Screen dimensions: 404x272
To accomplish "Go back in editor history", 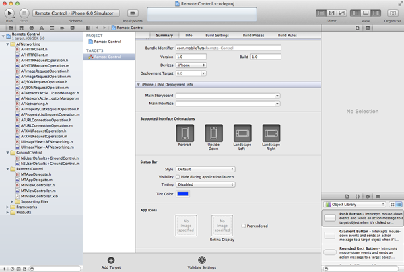I will [97, 28].
